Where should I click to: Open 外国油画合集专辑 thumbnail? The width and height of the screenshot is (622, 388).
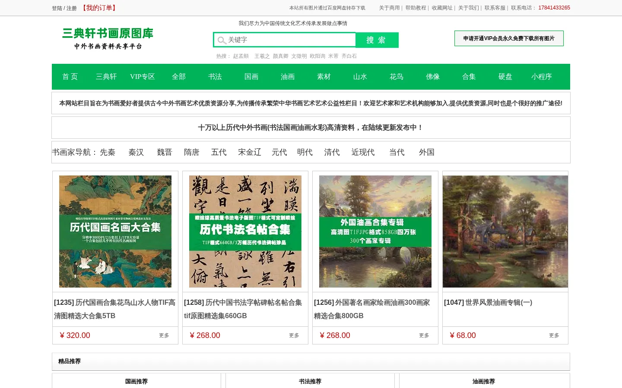click(375, 232)
